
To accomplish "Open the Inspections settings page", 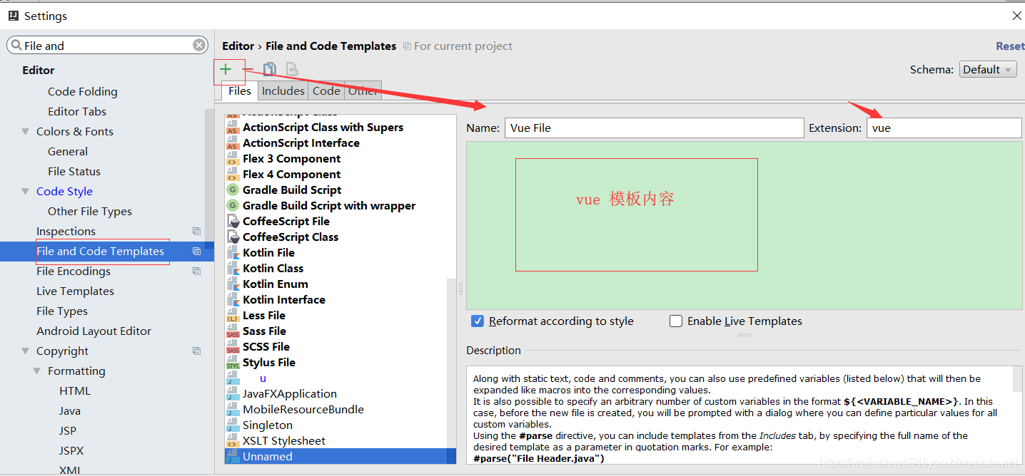I will (x=66, y=231).
